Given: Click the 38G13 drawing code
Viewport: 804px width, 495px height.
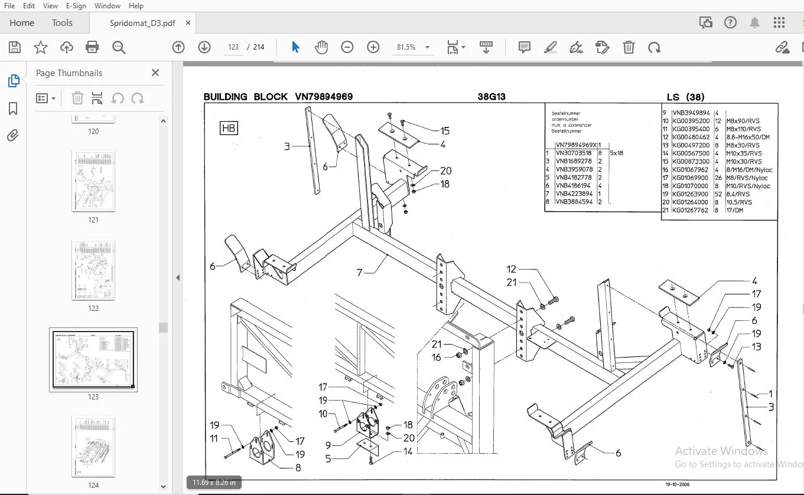Looking at the screenshot, I should 491,97.
